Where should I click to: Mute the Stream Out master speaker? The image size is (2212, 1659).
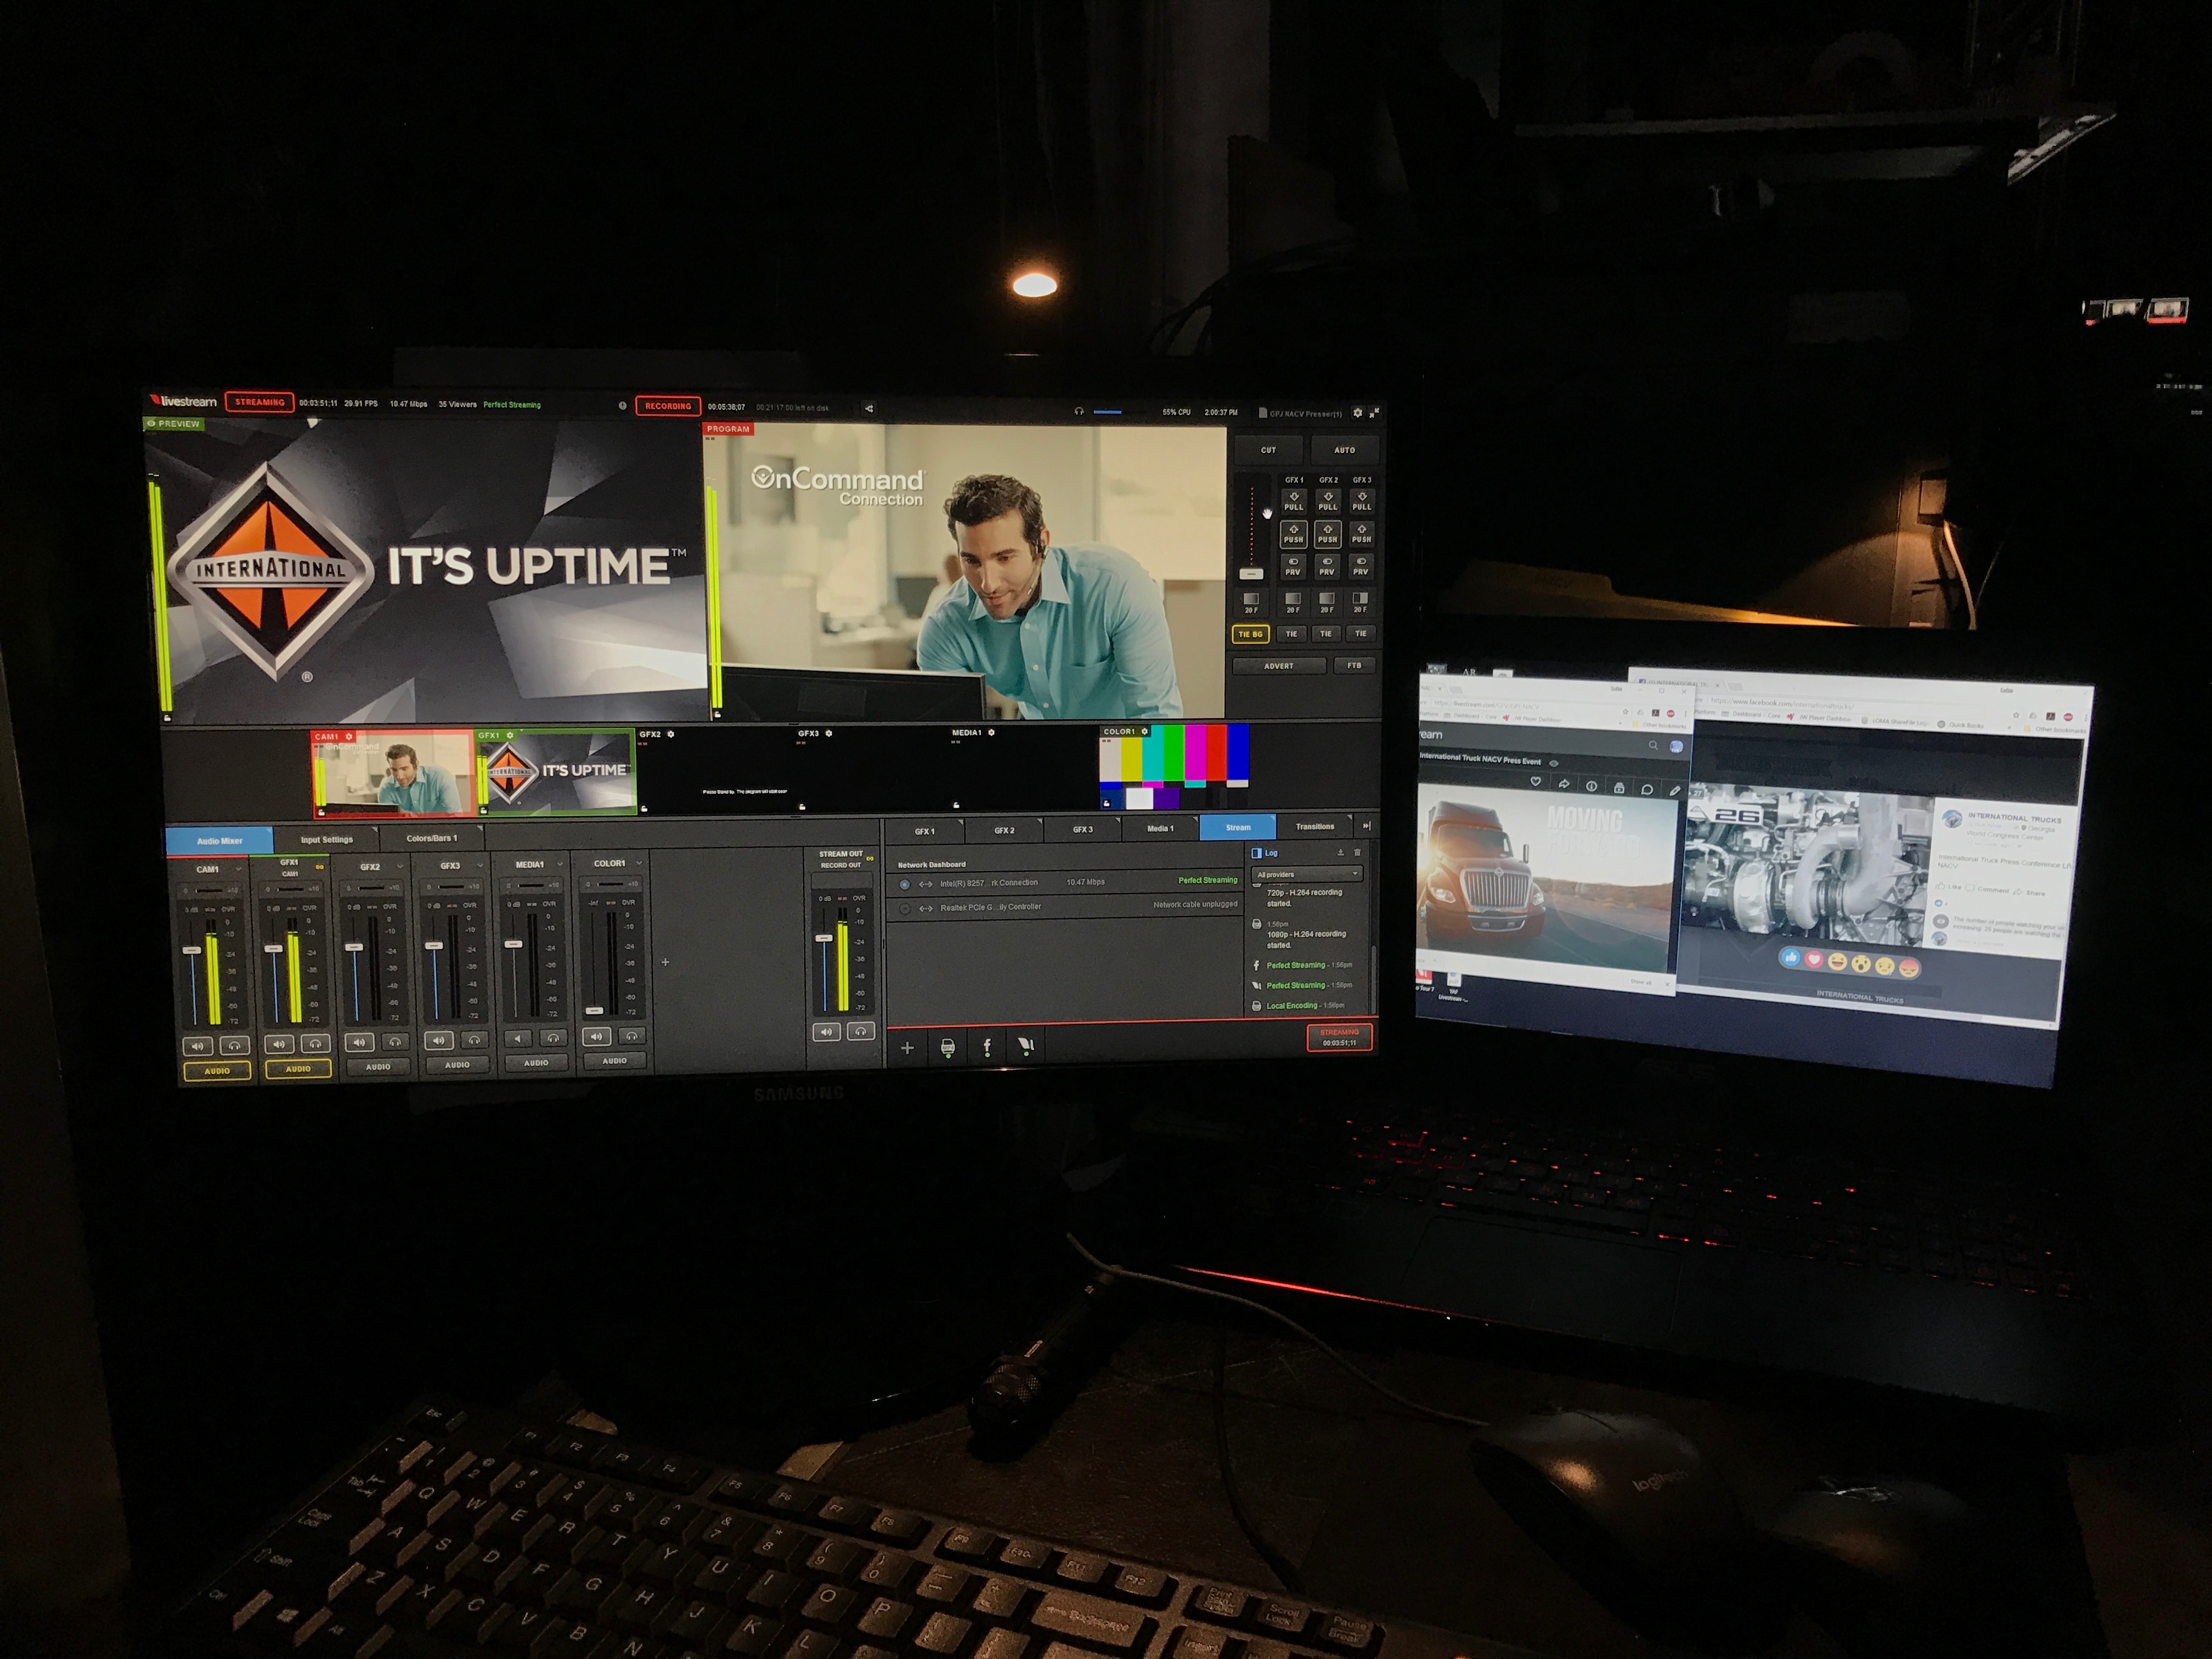pos(826,1032)
